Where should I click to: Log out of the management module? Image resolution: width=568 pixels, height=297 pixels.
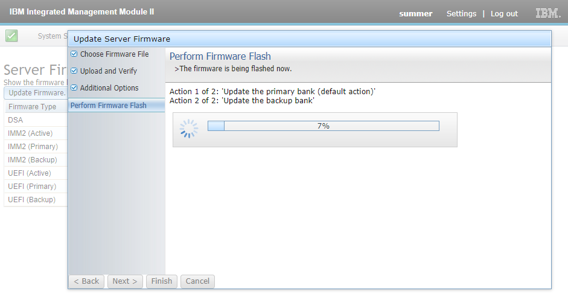(x=504, y=14)
